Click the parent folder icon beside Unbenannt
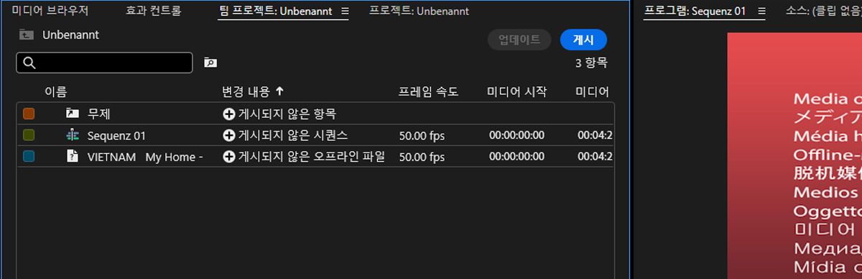Screen dimensions: 862x279 [x=27, y=35]
